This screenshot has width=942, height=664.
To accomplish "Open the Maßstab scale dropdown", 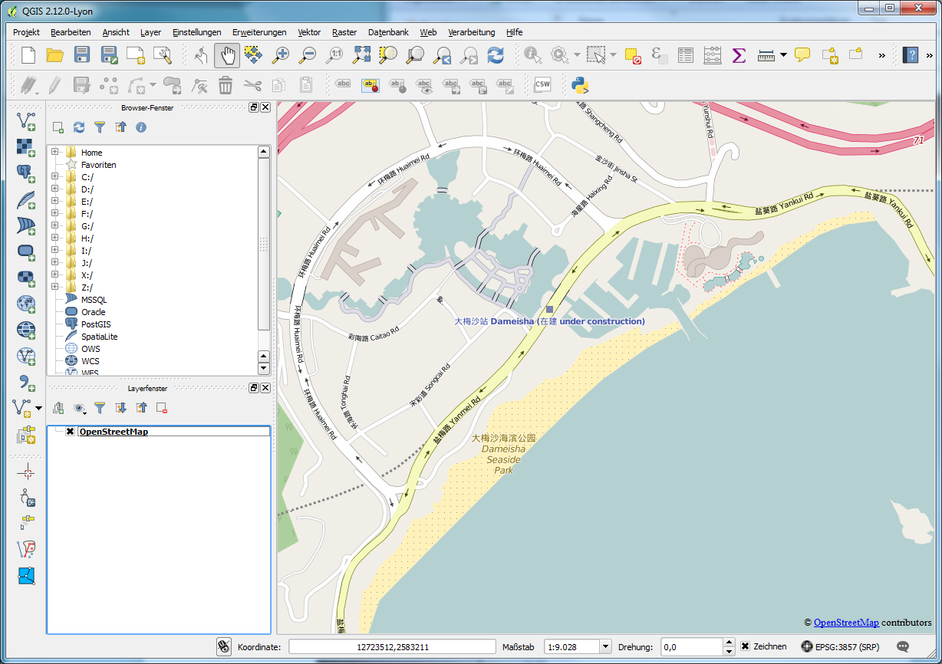I will click(x=605, y=646).
